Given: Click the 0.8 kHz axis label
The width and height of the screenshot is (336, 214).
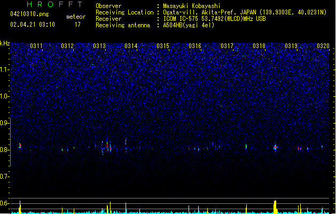Looking at the screenshot, I should coord(4,150).
